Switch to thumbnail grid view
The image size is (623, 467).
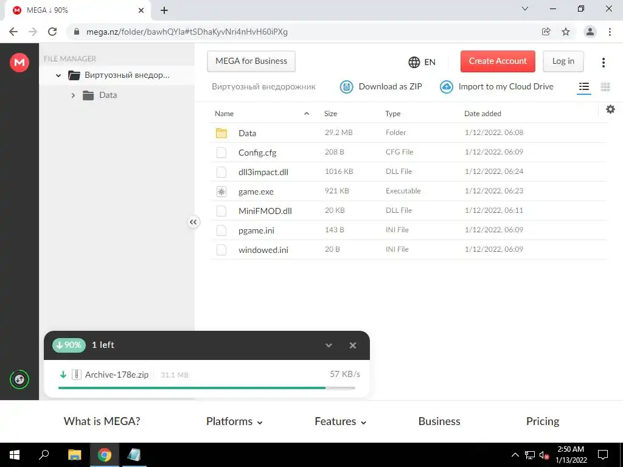(x=605, y=86)
